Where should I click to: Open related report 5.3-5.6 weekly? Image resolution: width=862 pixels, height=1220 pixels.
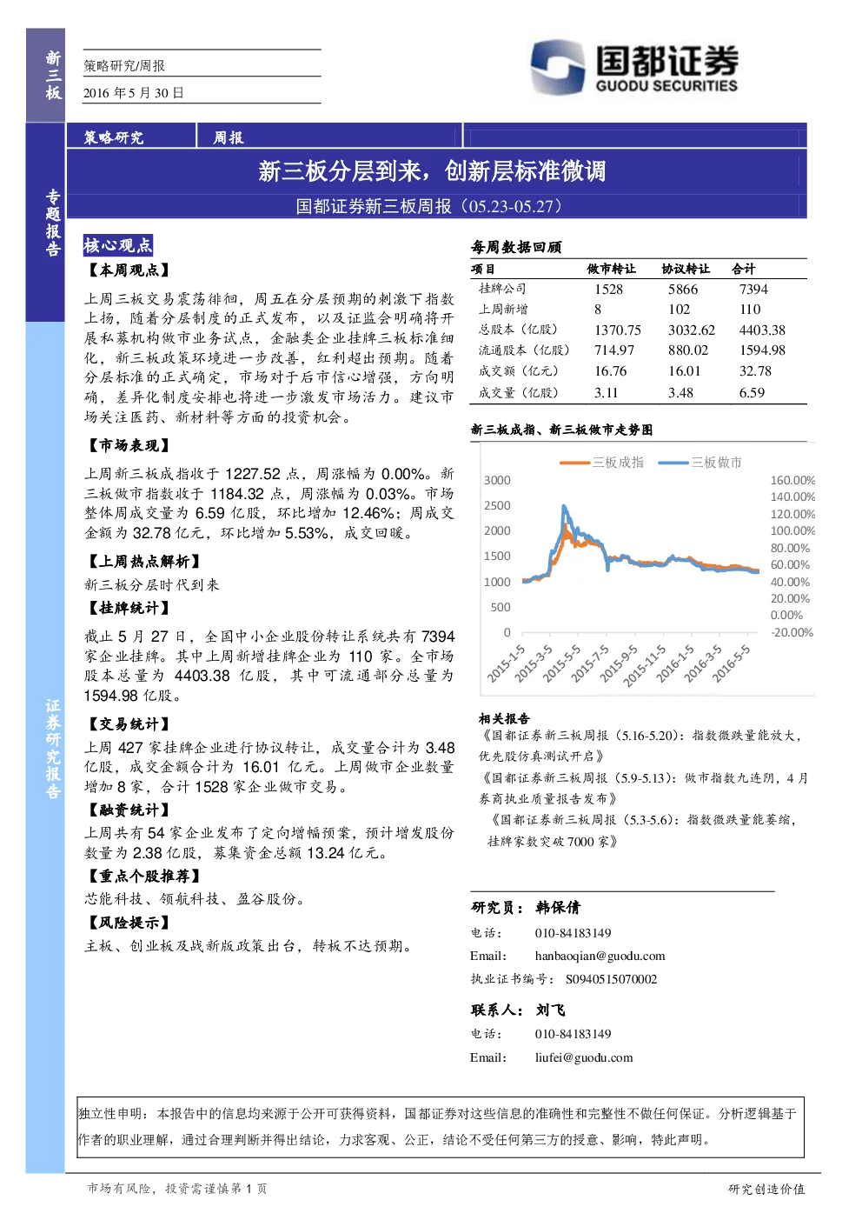641,830
